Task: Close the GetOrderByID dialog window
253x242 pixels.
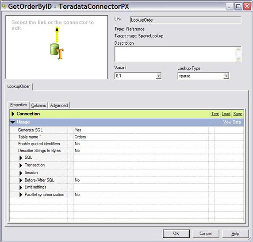Action: 247,7
